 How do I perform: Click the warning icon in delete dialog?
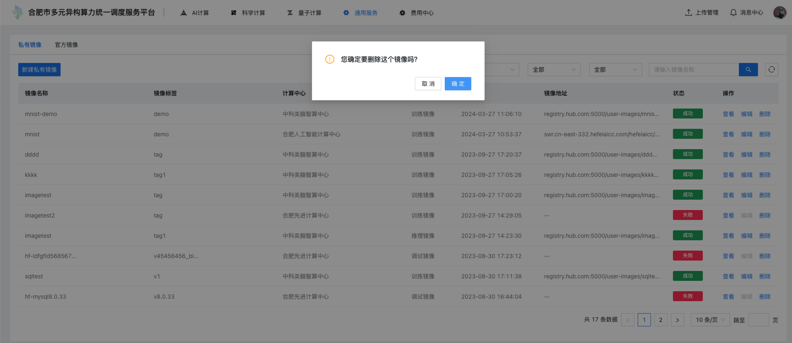(x=330, y=59)
